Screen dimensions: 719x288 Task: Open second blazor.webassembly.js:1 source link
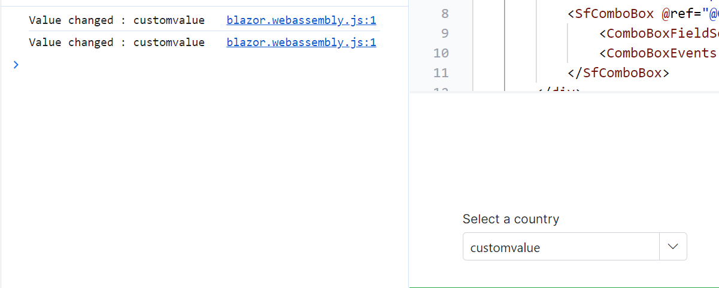coord(301,43)
